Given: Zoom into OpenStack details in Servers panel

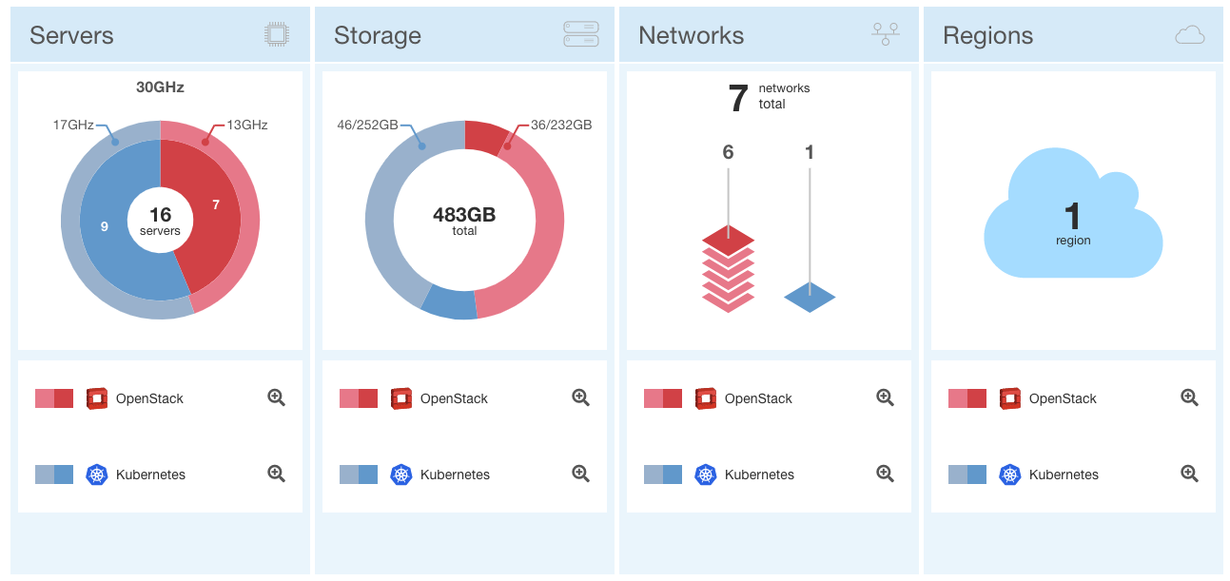Looking at the screenshot, I should [x=276, y=397].
